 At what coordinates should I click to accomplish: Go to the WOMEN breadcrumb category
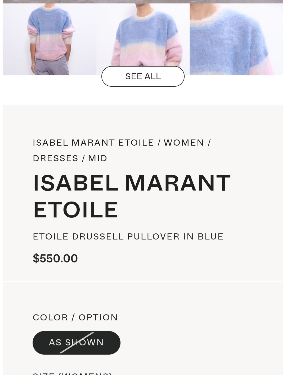tap(184, 143)
